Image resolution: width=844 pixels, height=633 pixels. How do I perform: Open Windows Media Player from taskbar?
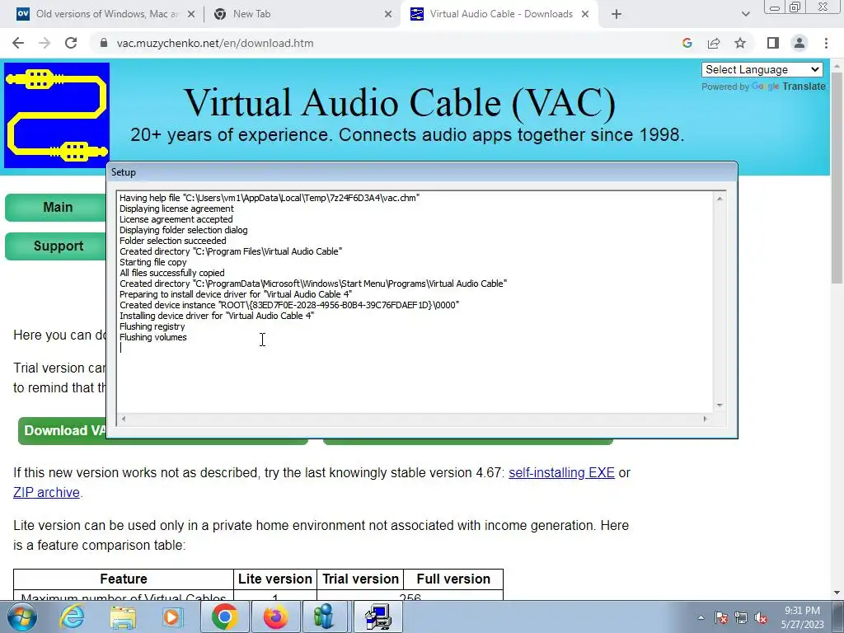(x=173, y=617)
